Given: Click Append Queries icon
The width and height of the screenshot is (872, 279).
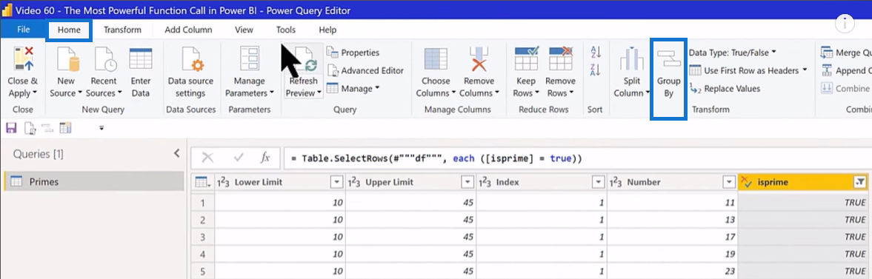Looking at the screenshot, I should tap(826, 70).
